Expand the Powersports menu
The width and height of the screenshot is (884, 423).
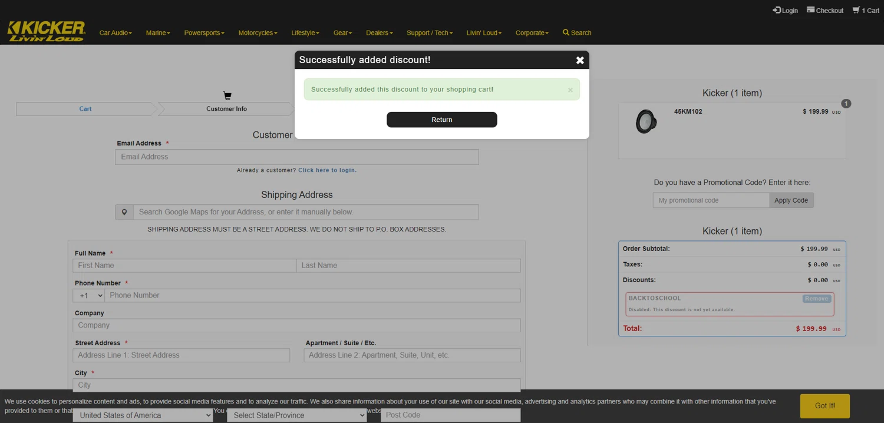(x=204, y=33)
